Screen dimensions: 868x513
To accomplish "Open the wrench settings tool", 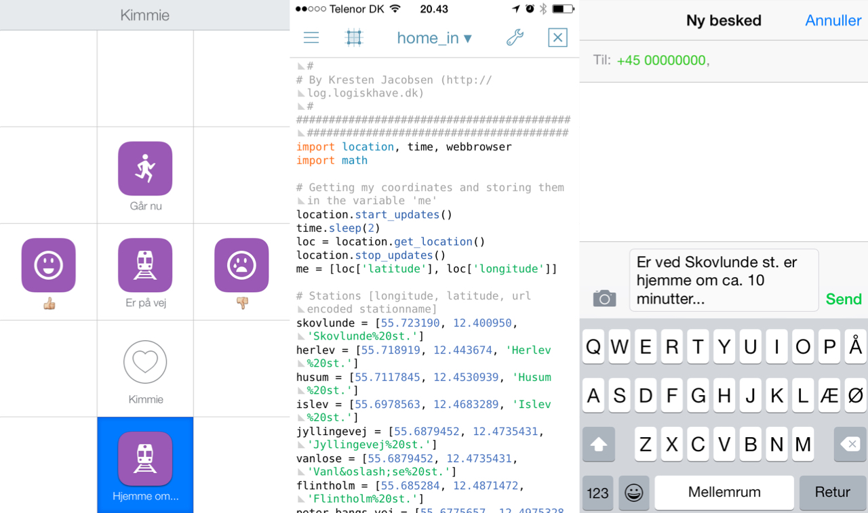I will [x=515, y=38].
